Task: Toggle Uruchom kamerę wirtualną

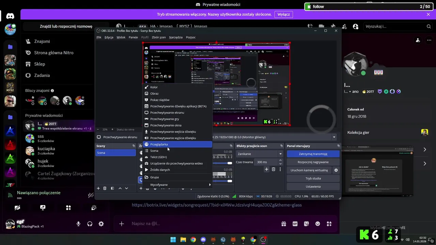Action: 309,170
